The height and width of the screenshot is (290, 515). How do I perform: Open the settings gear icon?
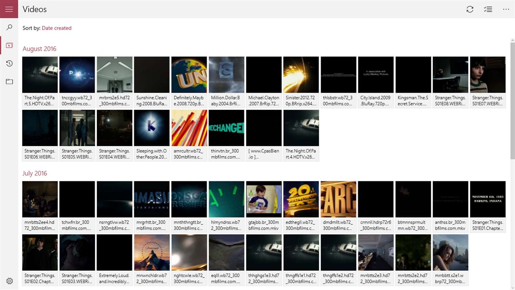tap(9, 281)
